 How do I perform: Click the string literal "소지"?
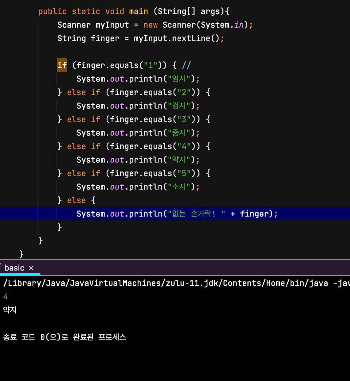pos(179,187)
